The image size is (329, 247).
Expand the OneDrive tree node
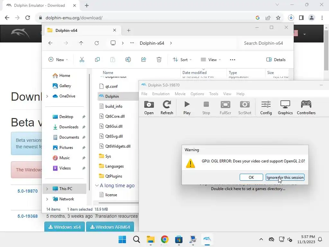tap(47, 96)
